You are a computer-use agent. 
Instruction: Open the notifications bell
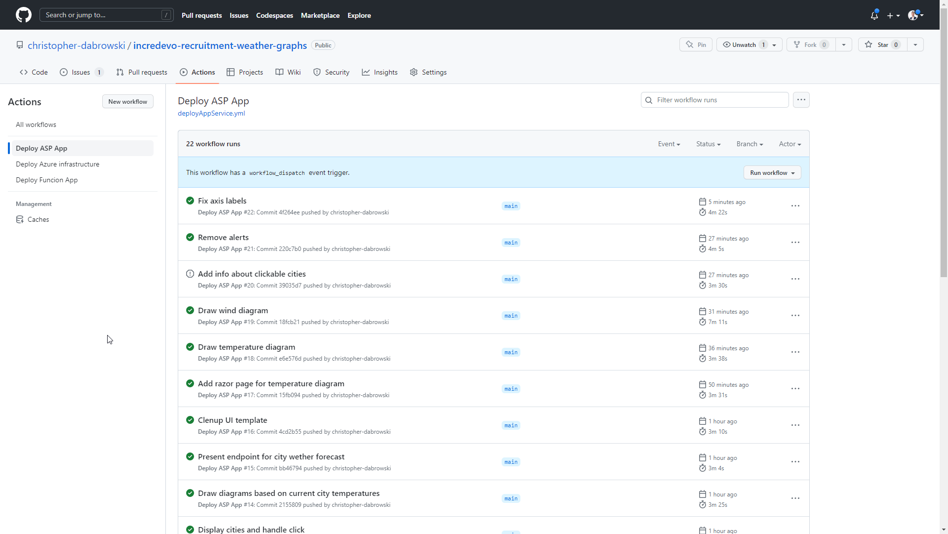click(874, 15)
